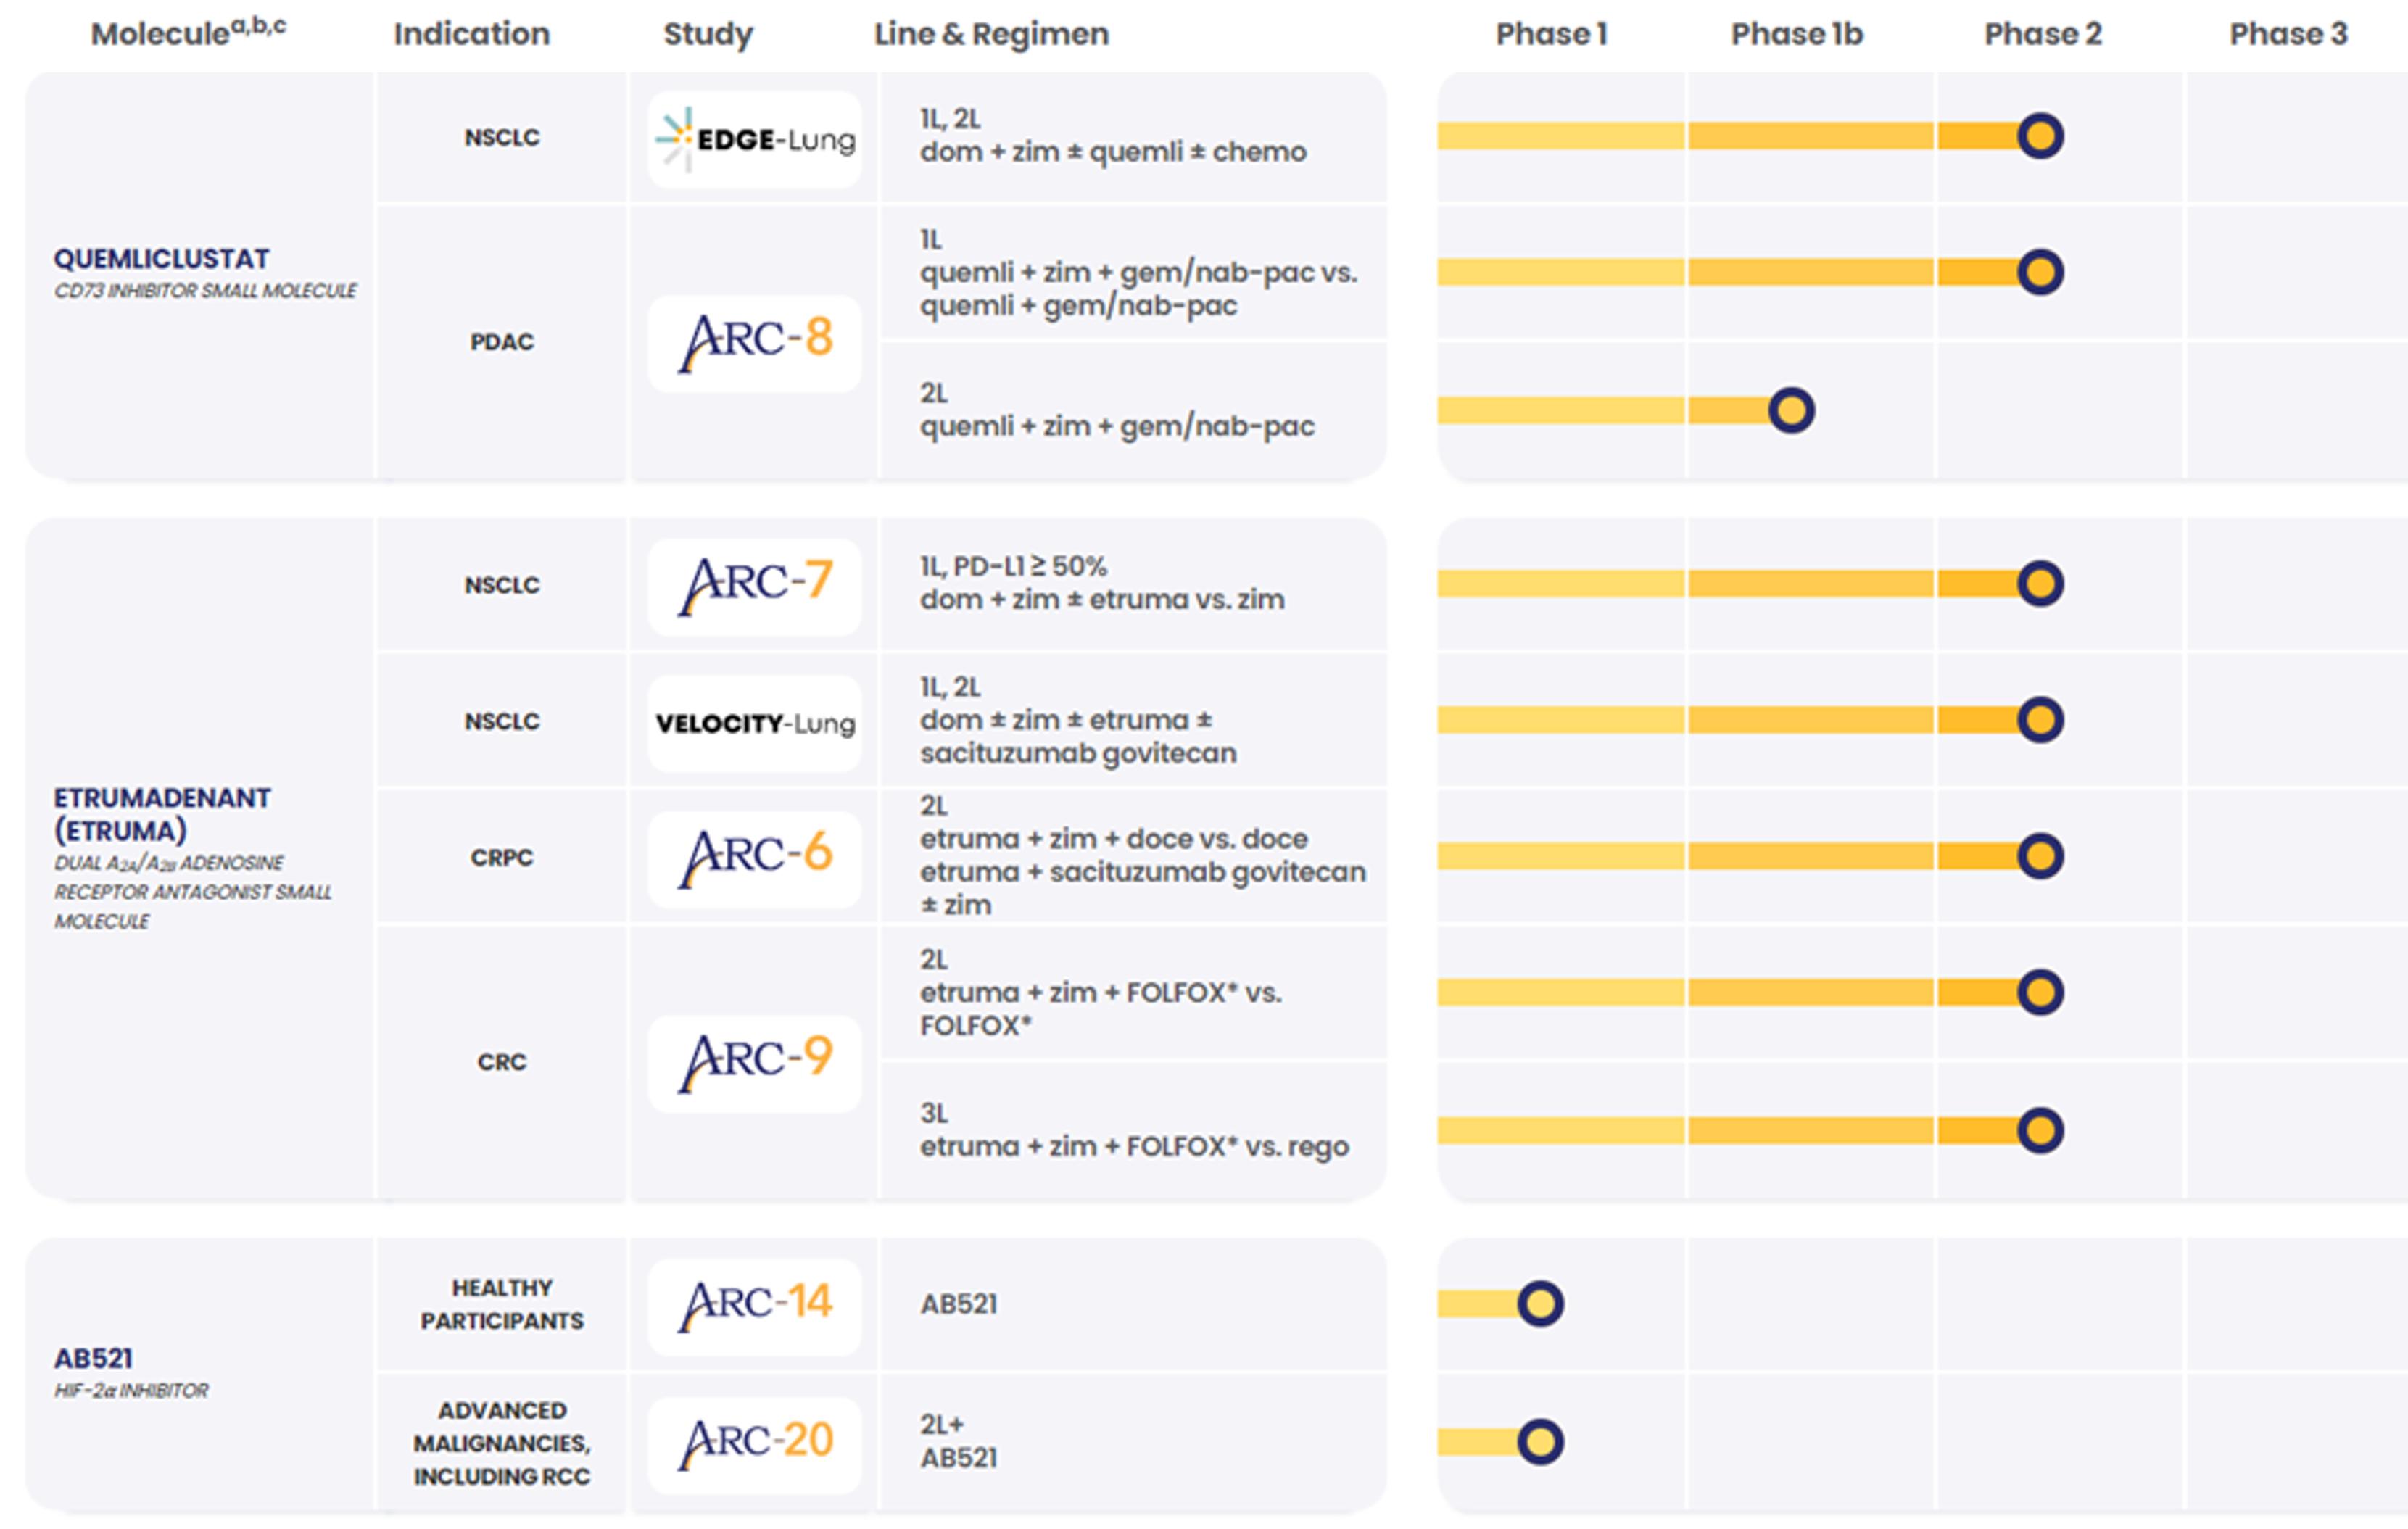
Task: Click the EDGE-Lung study logo
Action: pyautogui.click(x=755, y=140)
